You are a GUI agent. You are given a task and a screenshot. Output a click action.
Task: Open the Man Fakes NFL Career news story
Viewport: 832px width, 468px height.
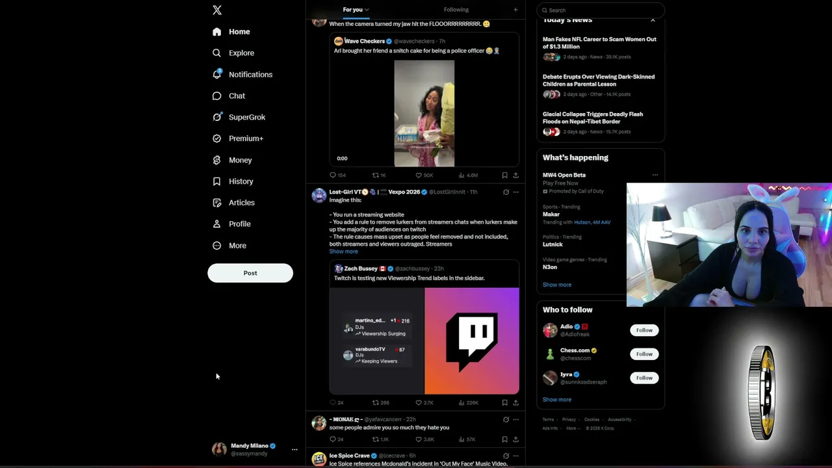[600, 49]
